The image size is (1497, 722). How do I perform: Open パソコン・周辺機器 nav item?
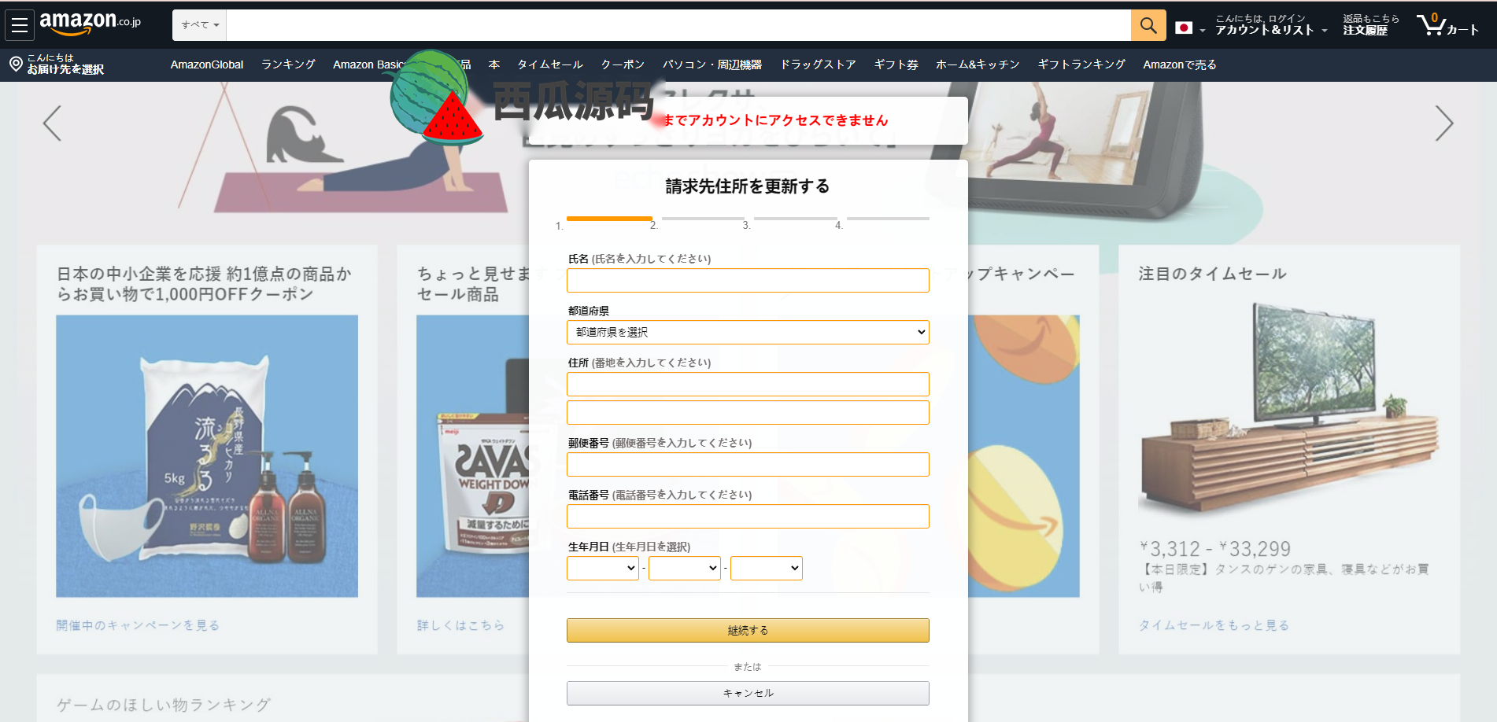click(712, 64)
